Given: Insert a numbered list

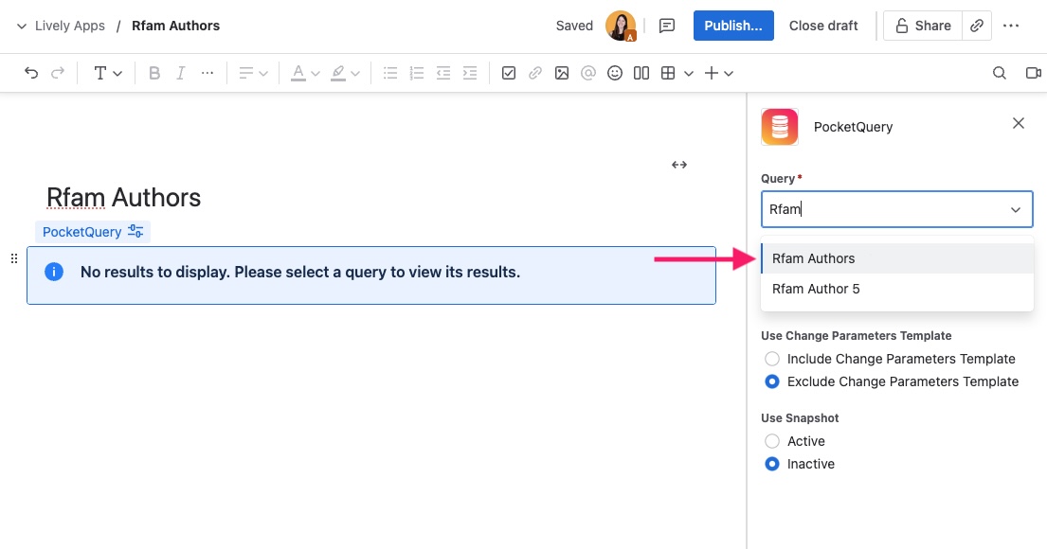Looking at the screenshot, I should click(x=417, y=73).
